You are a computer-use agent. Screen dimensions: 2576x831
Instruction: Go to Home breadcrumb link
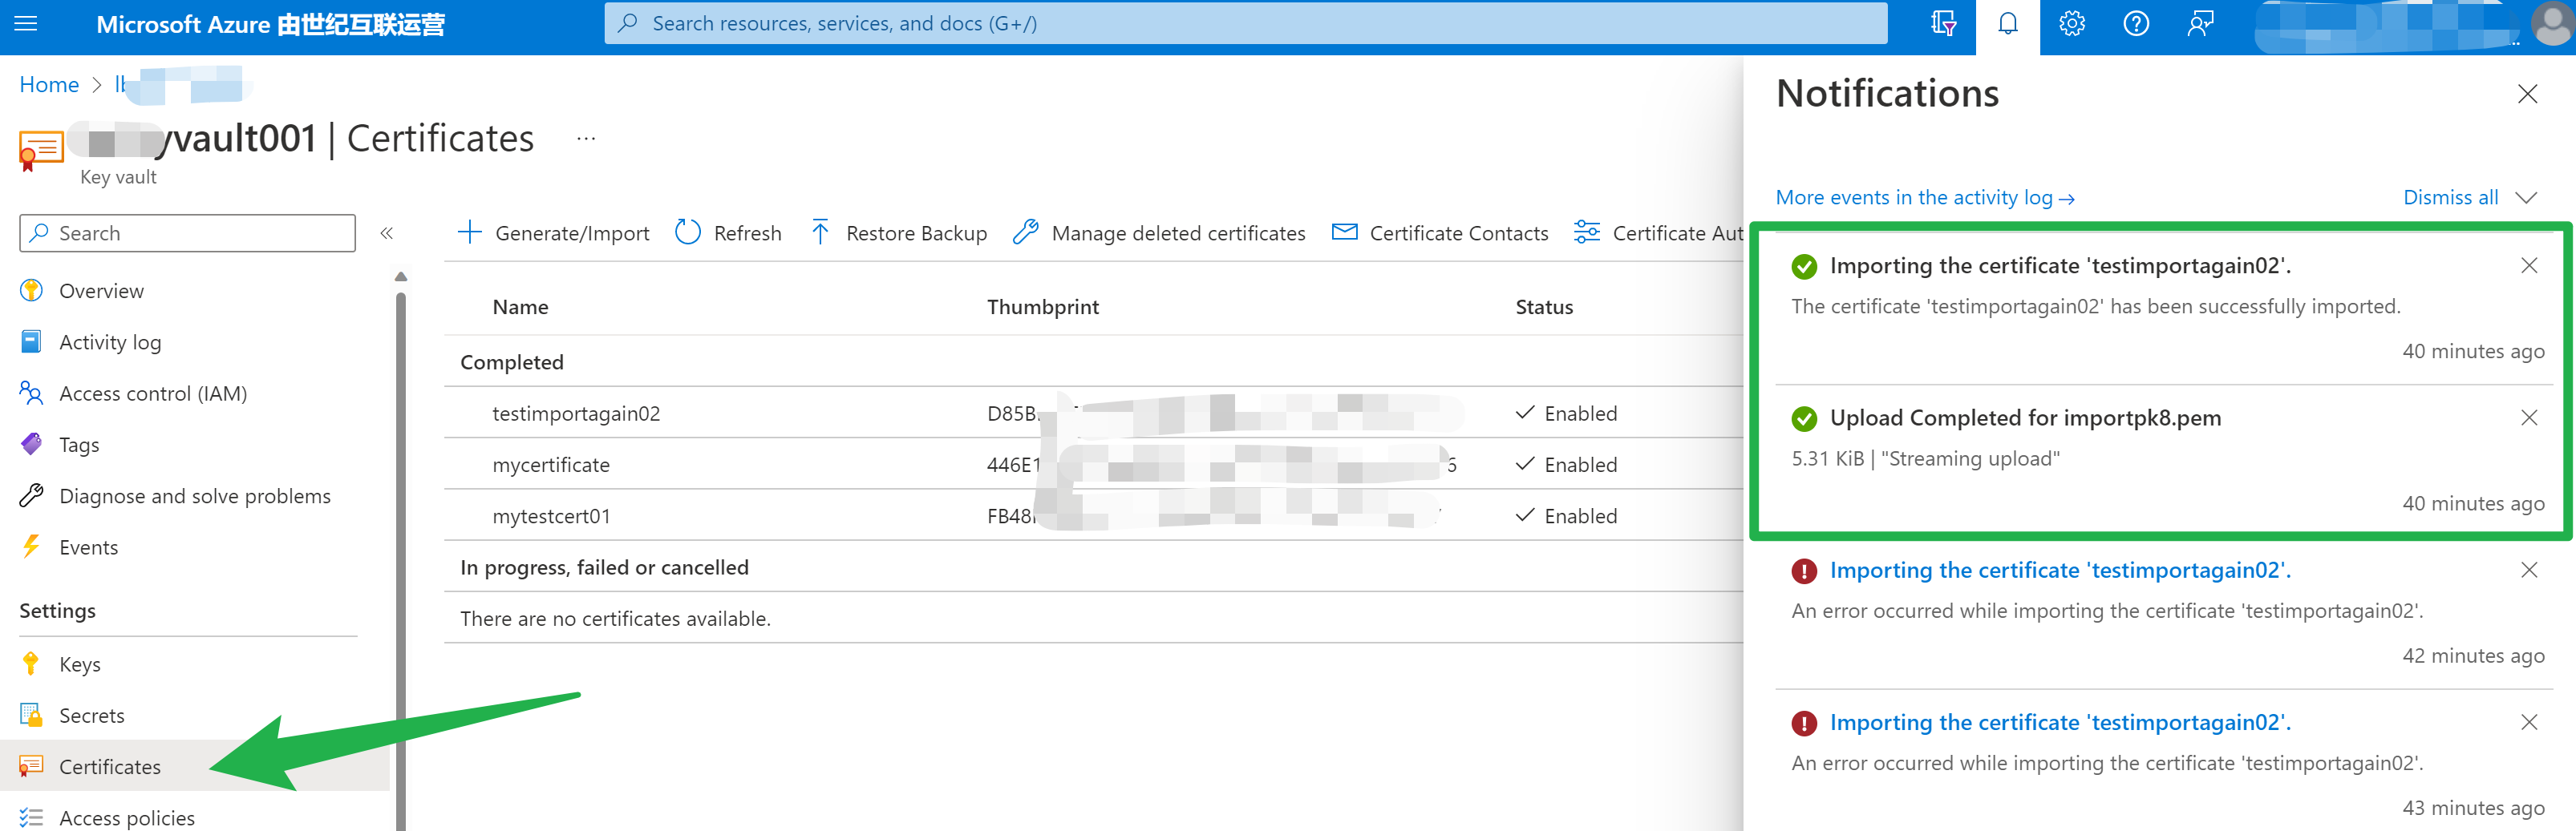click(x=49, y=85)
